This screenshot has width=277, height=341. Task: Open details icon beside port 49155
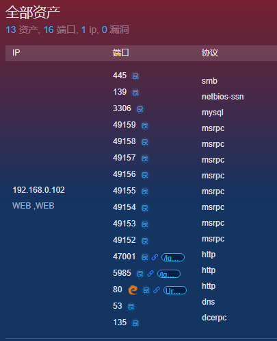point(145,191)
